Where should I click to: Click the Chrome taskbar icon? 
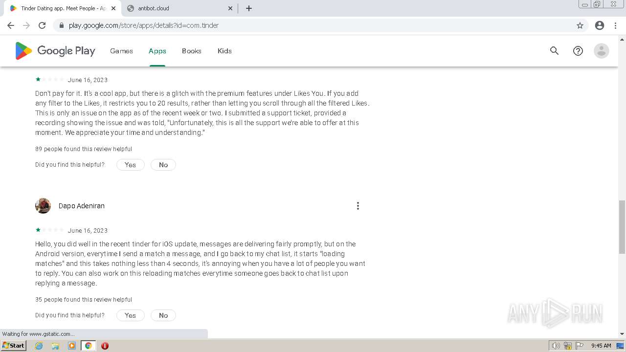click(x=88, y=346)
